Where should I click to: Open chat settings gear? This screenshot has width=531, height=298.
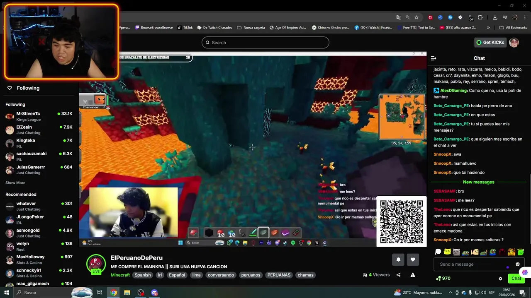pos(500,279)
